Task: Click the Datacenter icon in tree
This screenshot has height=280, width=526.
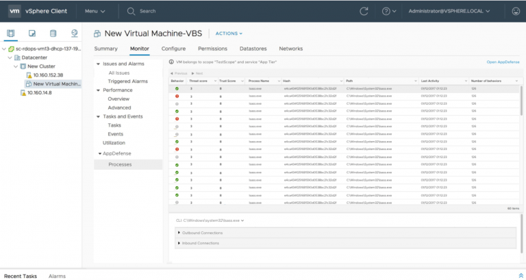Action: tap(17, 58)
